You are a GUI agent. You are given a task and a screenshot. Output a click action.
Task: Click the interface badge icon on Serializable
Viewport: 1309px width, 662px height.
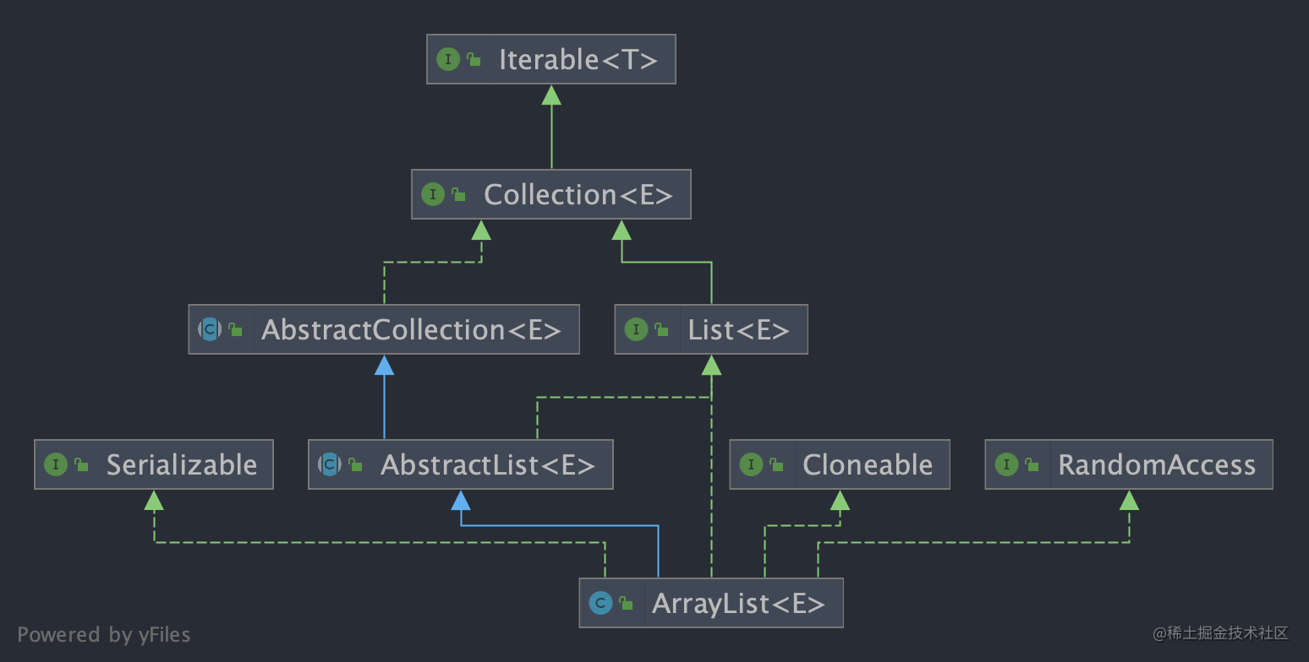point(56,464)
